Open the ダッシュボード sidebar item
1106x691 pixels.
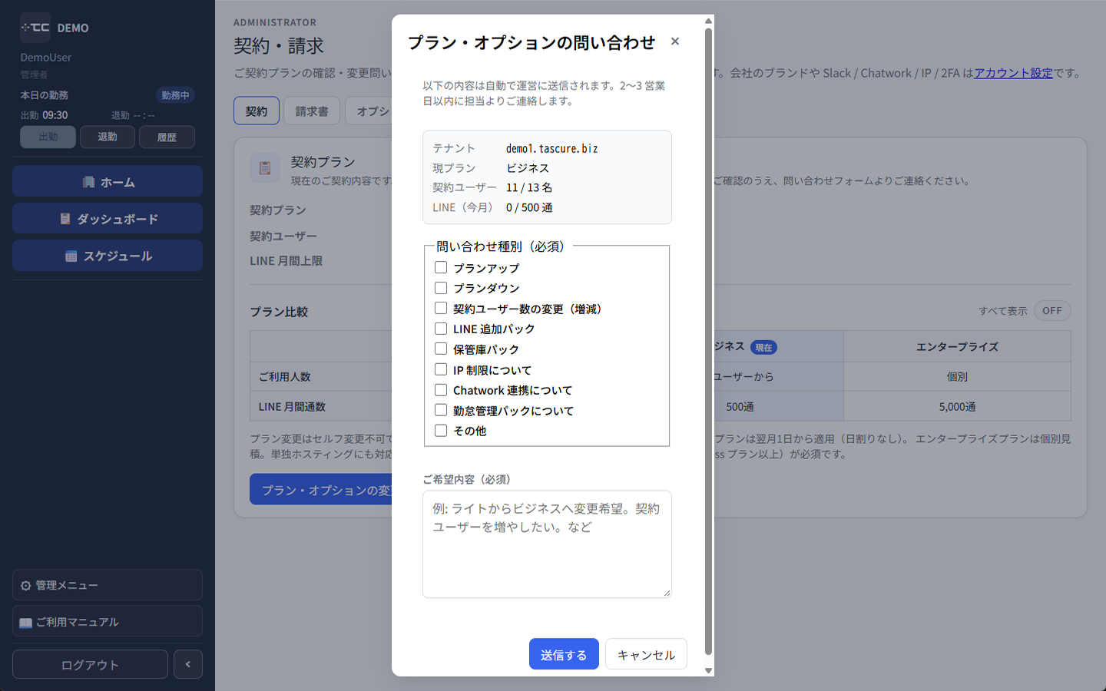coord(108,219)
